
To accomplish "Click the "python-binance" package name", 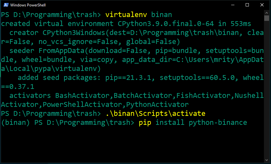I will 218,123.
